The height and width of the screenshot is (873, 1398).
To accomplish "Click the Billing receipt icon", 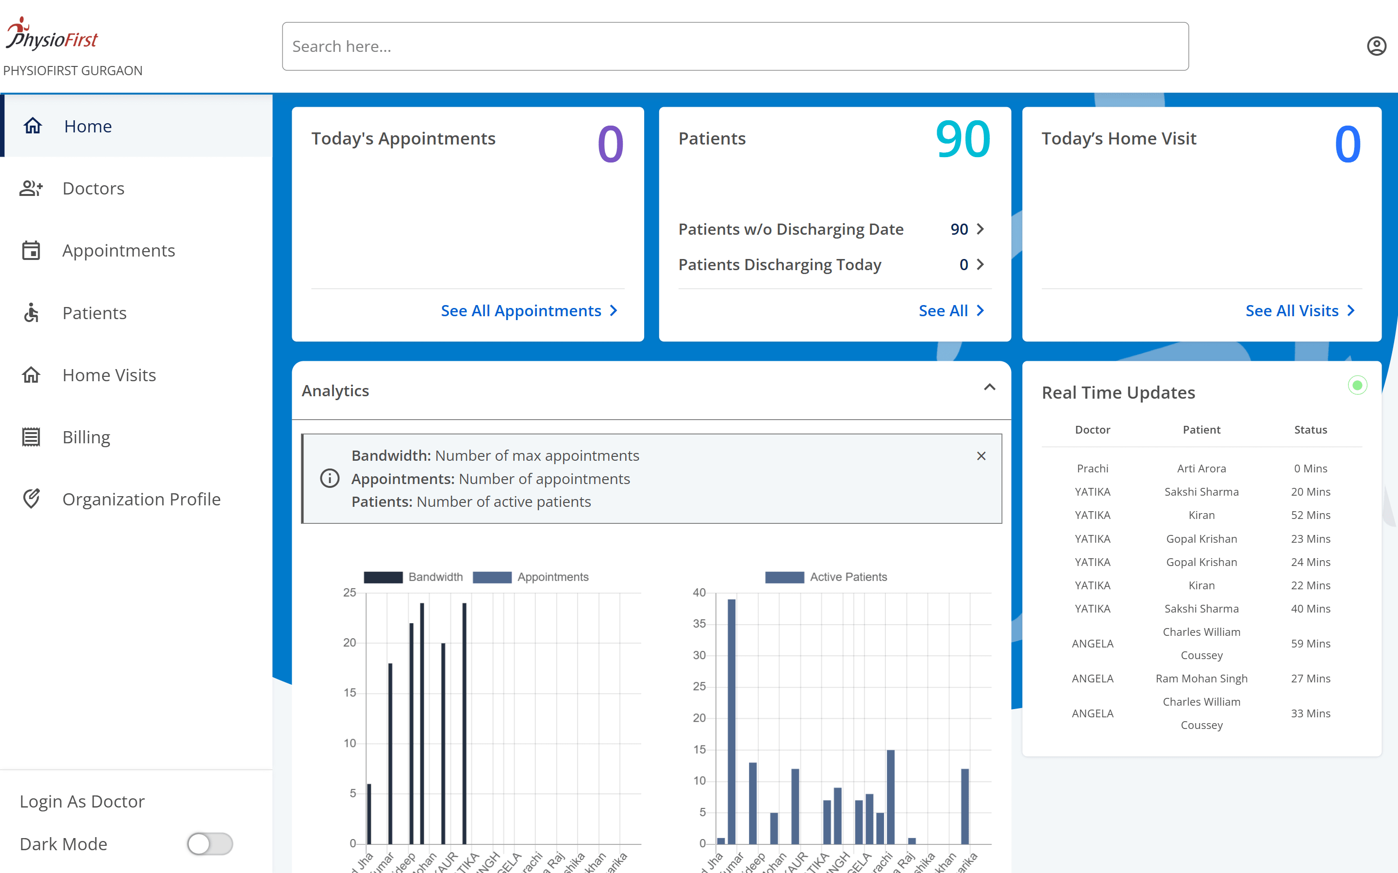I will [x=31, y=437].
